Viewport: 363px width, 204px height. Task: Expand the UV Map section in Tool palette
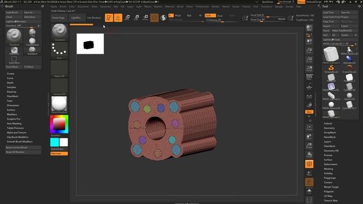[328, 196]
